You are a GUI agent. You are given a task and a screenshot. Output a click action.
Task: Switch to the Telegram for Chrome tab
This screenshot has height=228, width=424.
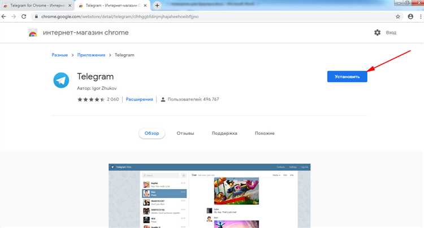click(x=37, y=6)
